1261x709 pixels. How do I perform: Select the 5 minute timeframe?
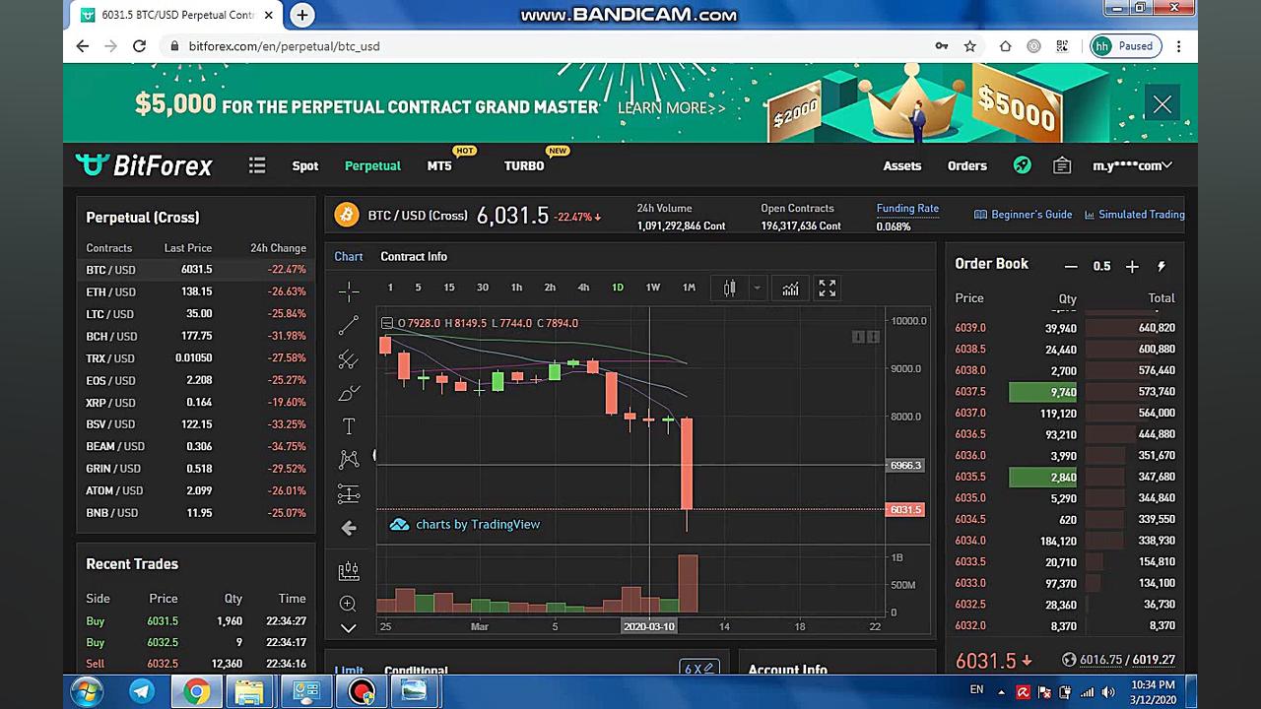(418, 288)
